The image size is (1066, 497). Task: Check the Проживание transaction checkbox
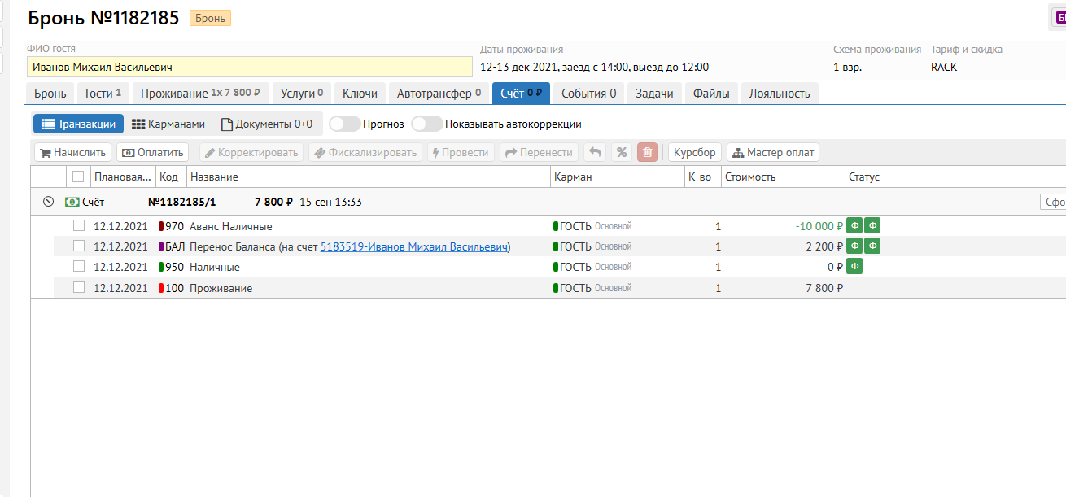coord(79,287)
